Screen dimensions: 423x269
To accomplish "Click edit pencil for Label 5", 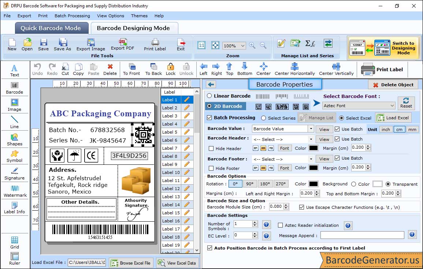I will coord(187,132).
